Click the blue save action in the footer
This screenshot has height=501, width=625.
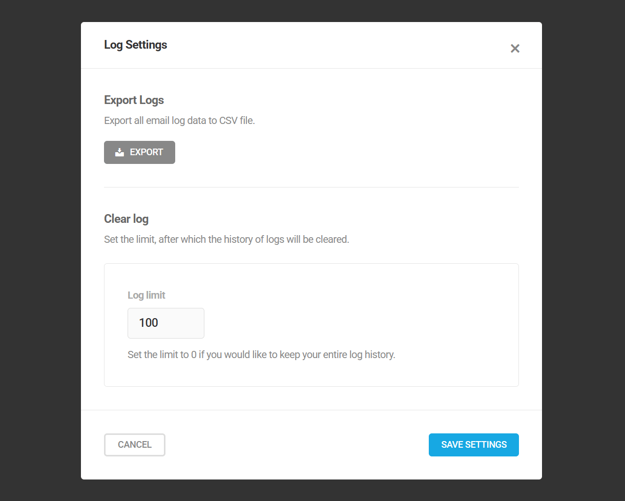[473, 445]
